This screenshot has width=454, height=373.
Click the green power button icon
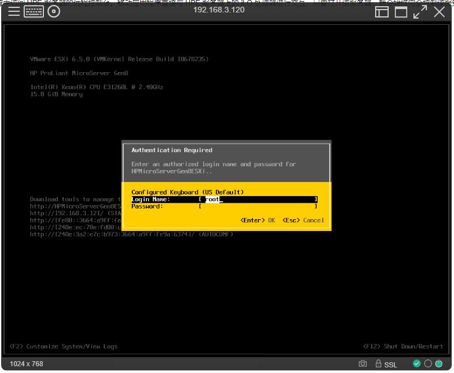coord(439,364)
